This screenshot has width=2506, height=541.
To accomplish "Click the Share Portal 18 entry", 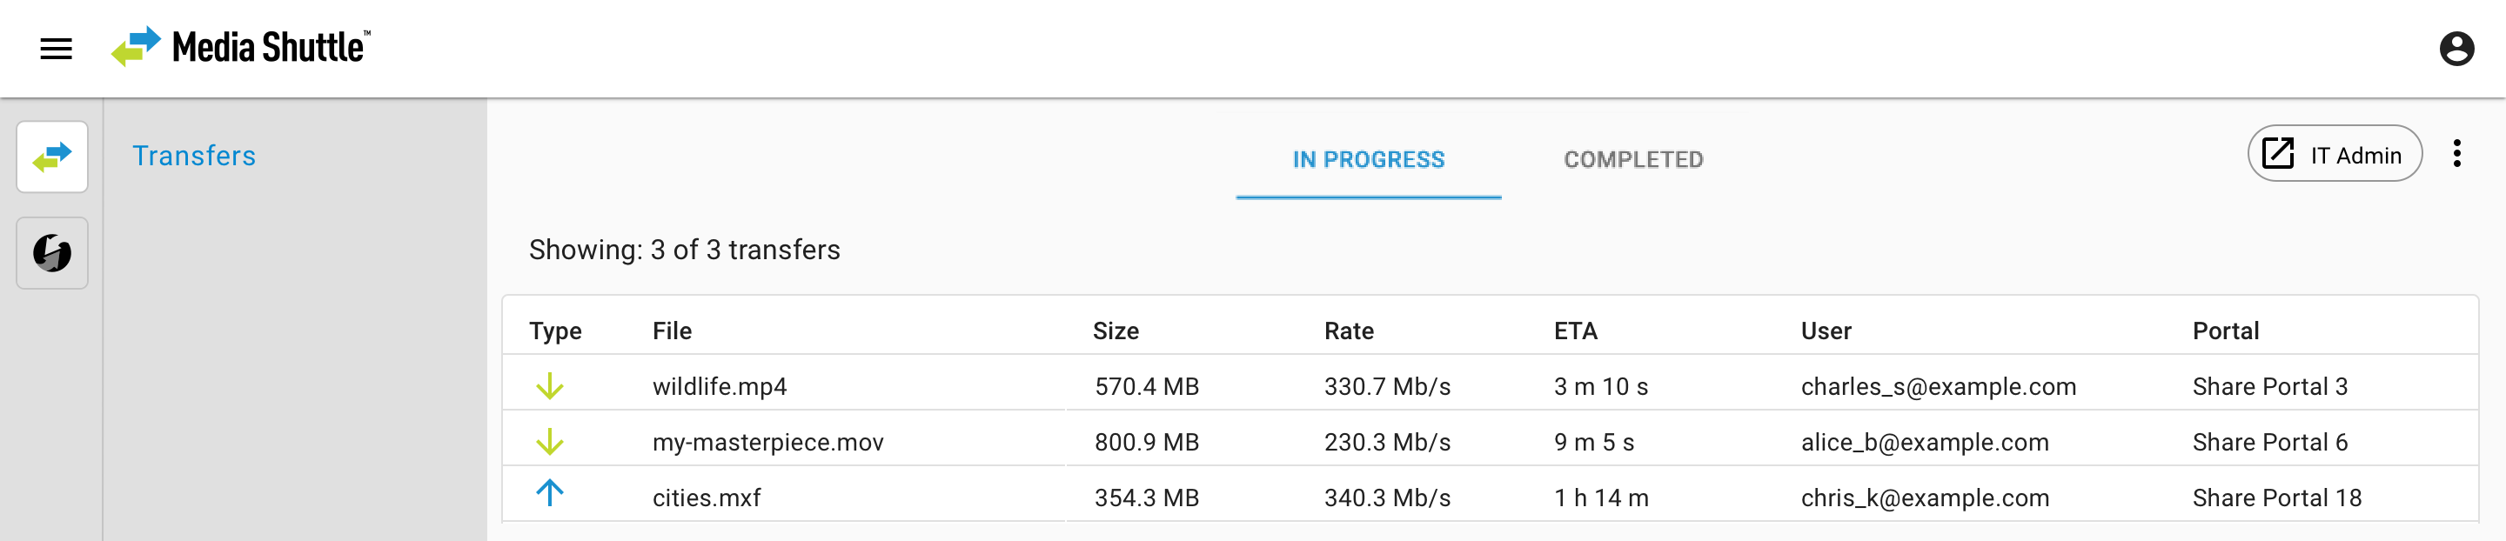I will click(2276, 498).
